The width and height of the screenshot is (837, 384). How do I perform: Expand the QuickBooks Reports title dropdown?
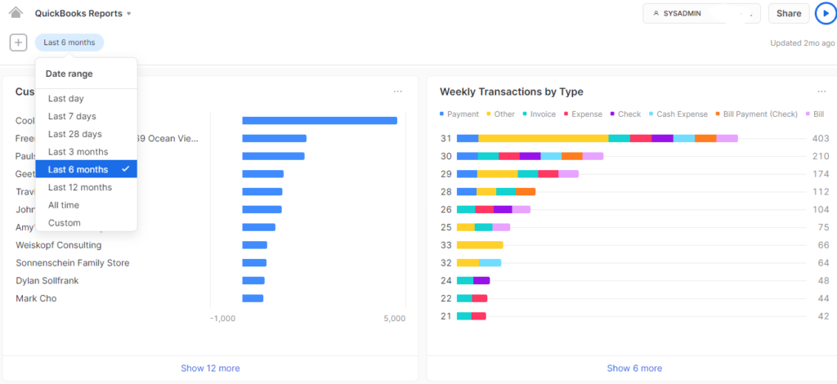click(x=83, y=13)
